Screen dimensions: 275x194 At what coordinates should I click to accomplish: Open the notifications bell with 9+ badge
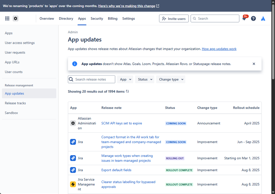tap(244, 18)
